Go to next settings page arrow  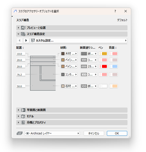[x=26, y=41]
